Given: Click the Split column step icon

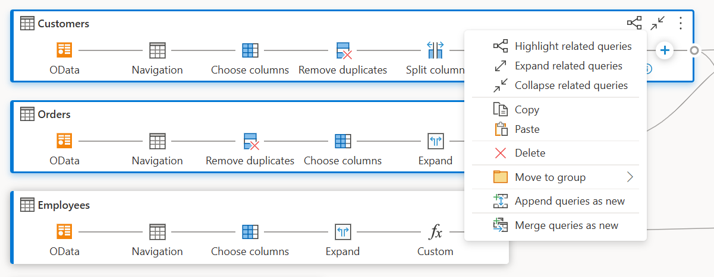Looking at the screenshot, I should tap(435, 50).
